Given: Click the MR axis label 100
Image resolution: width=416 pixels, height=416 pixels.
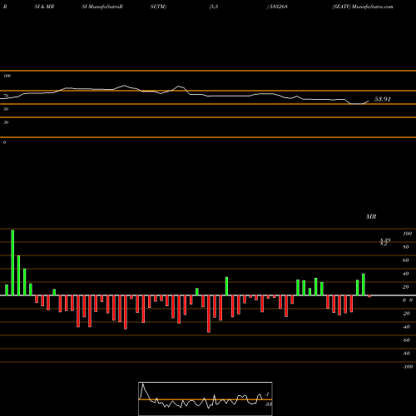Looking at the screenshot, I should [x=407, y=234].
